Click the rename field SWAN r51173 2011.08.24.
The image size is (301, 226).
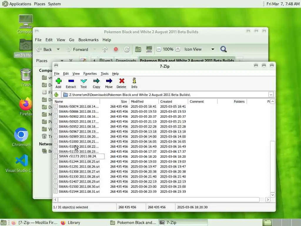tap(81, 156)
